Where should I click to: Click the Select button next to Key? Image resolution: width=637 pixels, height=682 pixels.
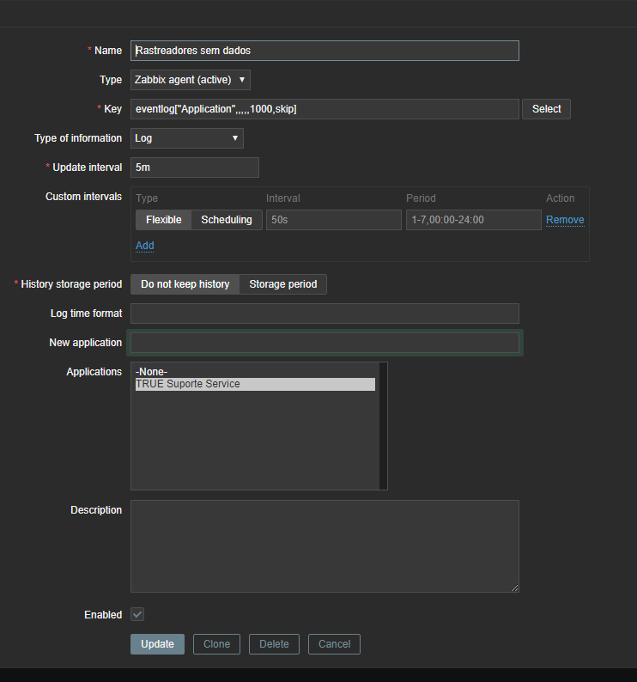point(546,109)
